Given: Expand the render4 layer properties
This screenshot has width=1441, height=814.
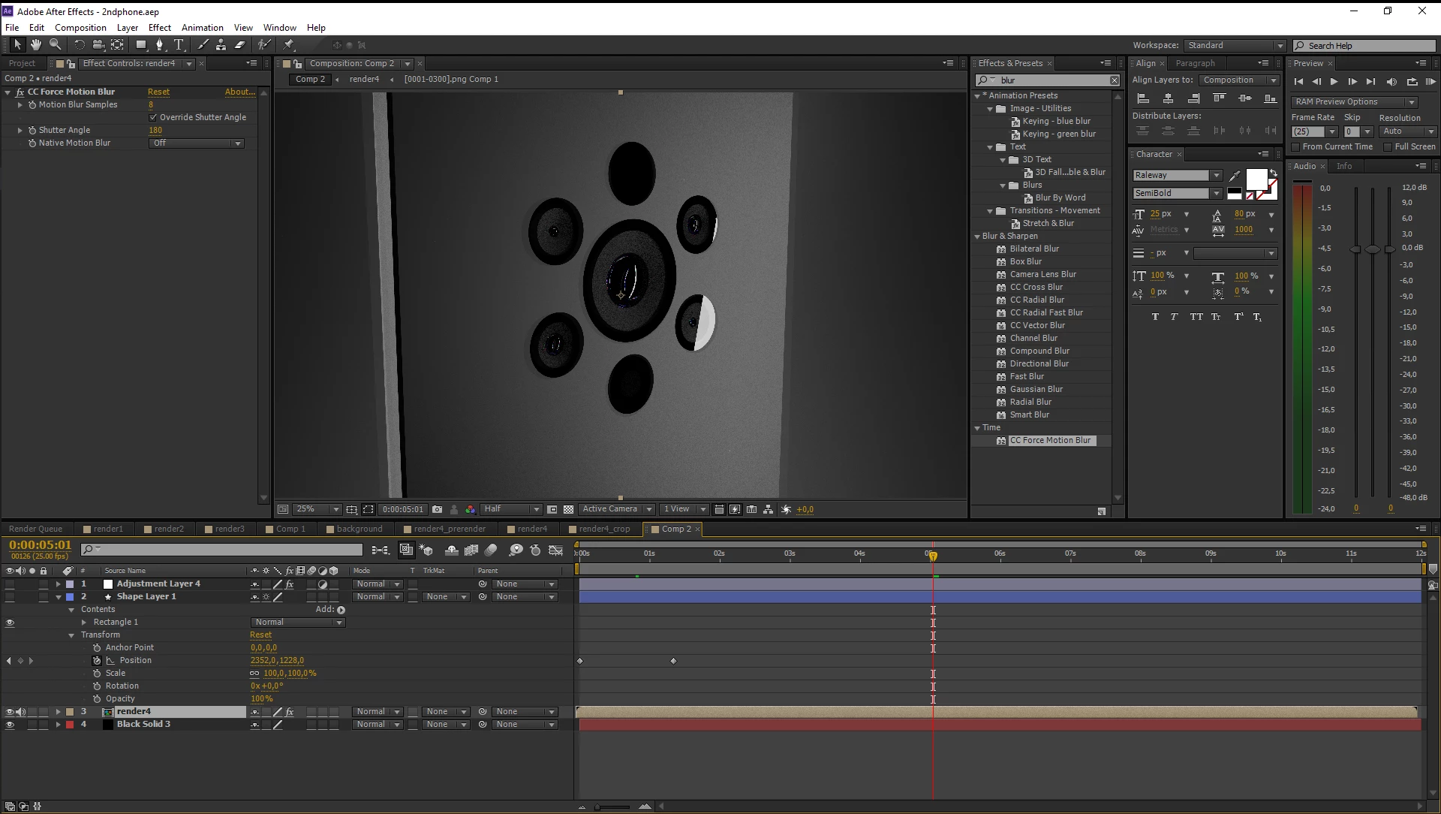Looking at the screenshot, I should click(58, 712).
